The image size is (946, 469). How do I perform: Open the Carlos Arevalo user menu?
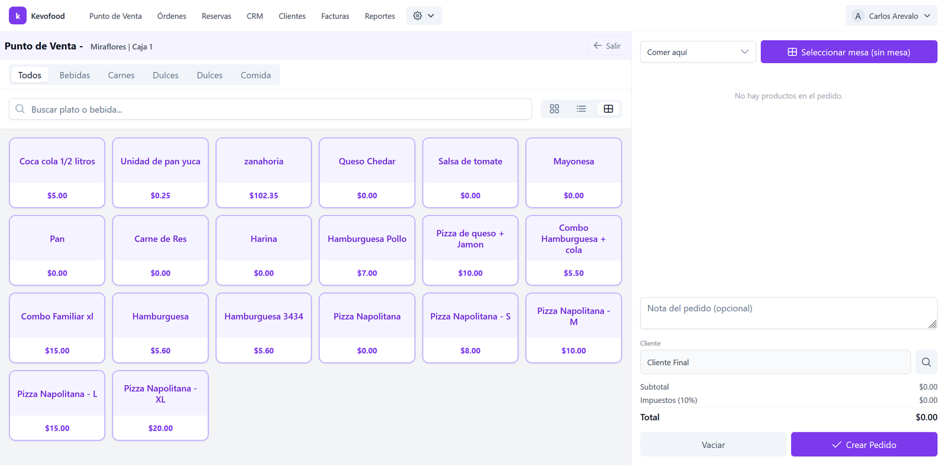point(893,16)
